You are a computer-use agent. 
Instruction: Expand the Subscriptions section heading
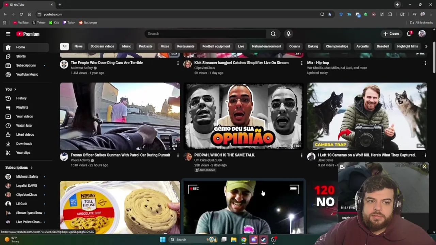(x=19, y=167)
